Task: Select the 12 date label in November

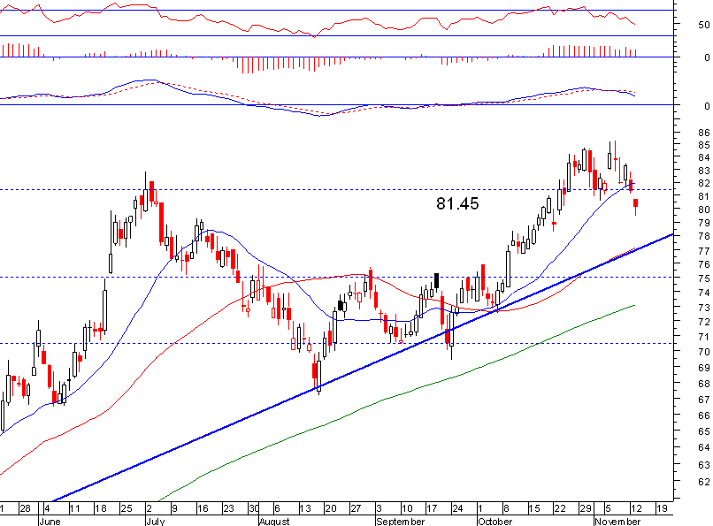Action: pos(636,508)
